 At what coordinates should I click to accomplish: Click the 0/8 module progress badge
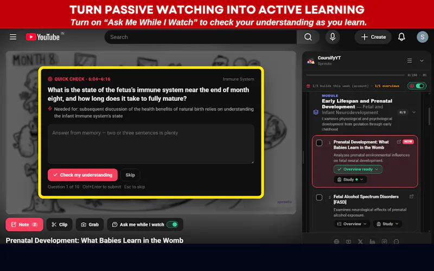[x=403, y=112]
